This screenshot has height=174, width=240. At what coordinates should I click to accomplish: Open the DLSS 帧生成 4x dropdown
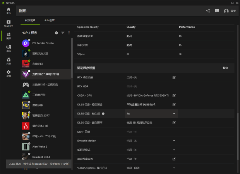(x=151, y=114)
